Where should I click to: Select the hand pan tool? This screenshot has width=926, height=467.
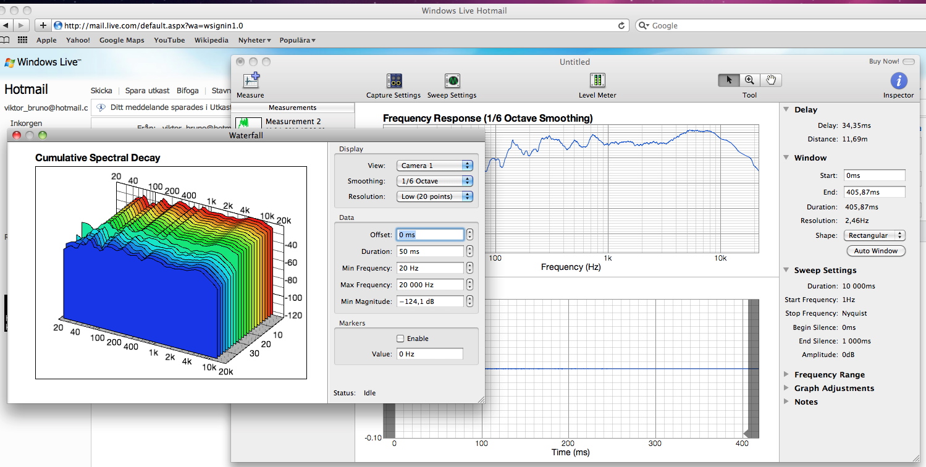tap(771, 80)
